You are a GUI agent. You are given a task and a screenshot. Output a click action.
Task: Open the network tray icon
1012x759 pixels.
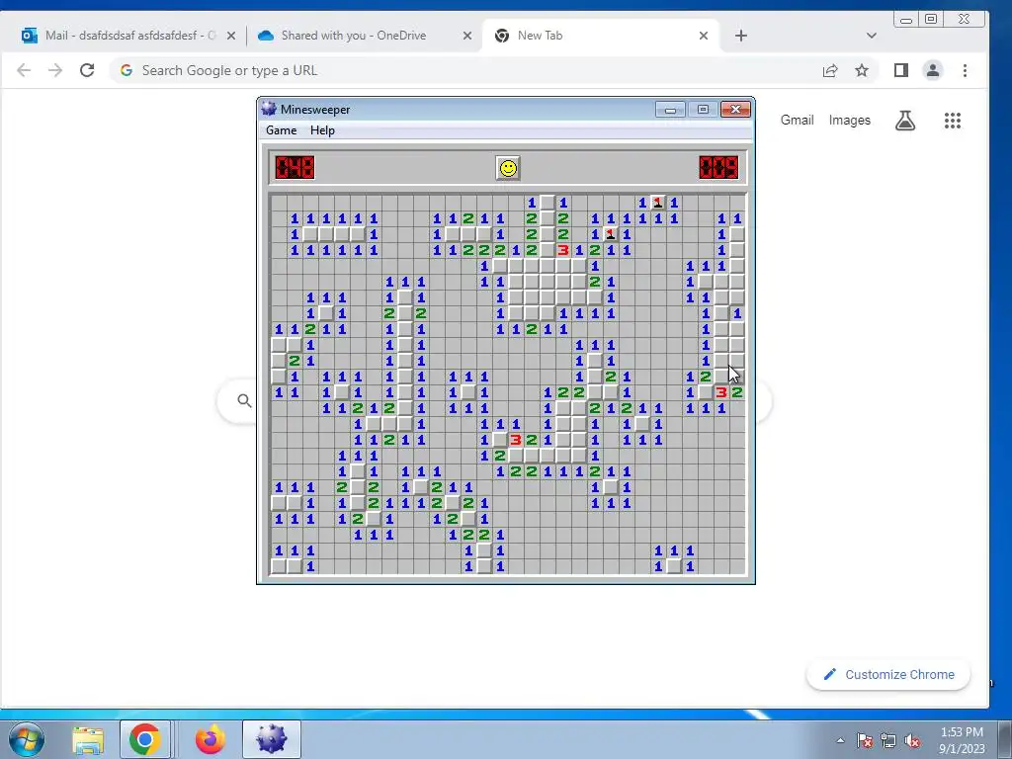click(x=888, y=740)
